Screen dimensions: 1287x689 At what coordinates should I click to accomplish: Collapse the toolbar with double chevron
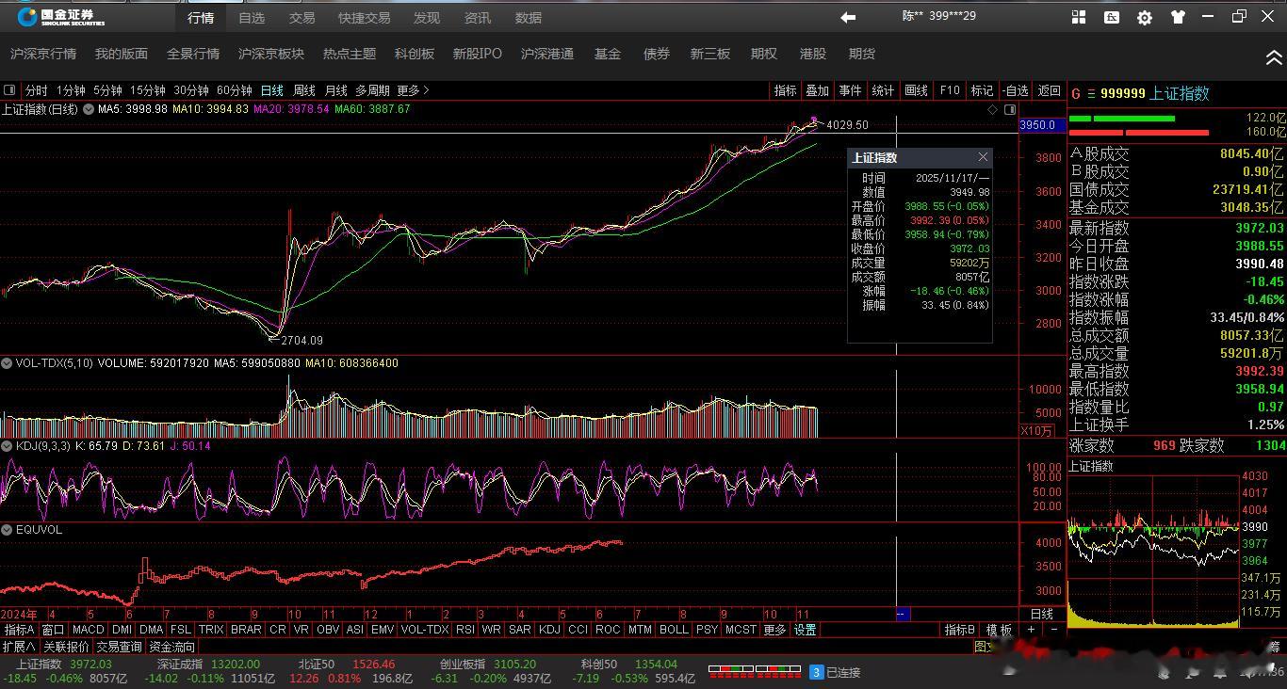coord(1273,57)
